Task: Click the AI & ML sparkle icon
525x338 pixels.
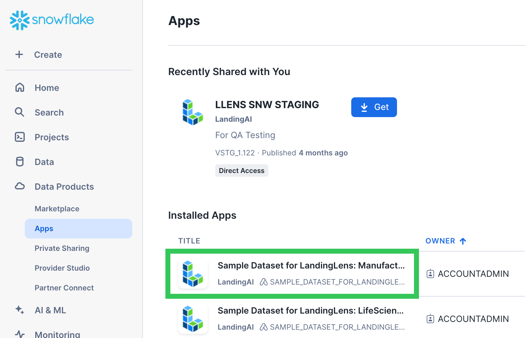Action: click(x=20, y=310)
